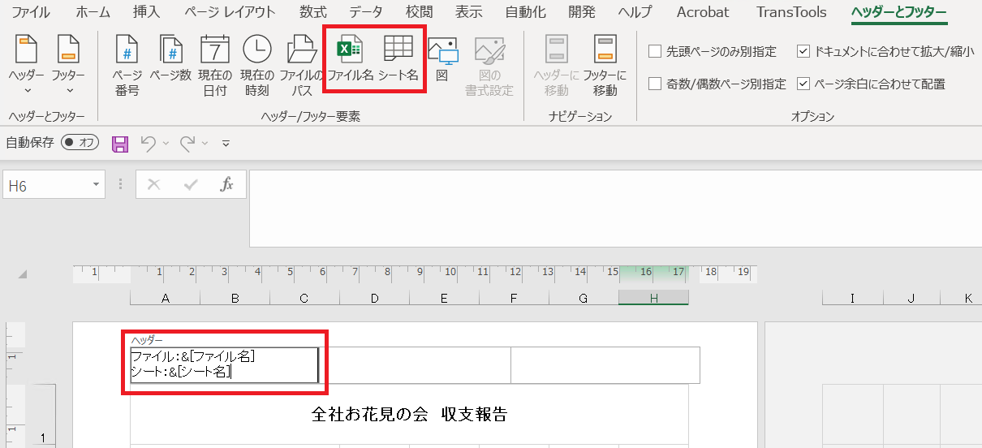The height and width of the screenshot is (448, 982).
Task: Toggle the 自動保存 switch on
Action: point(80,143)
